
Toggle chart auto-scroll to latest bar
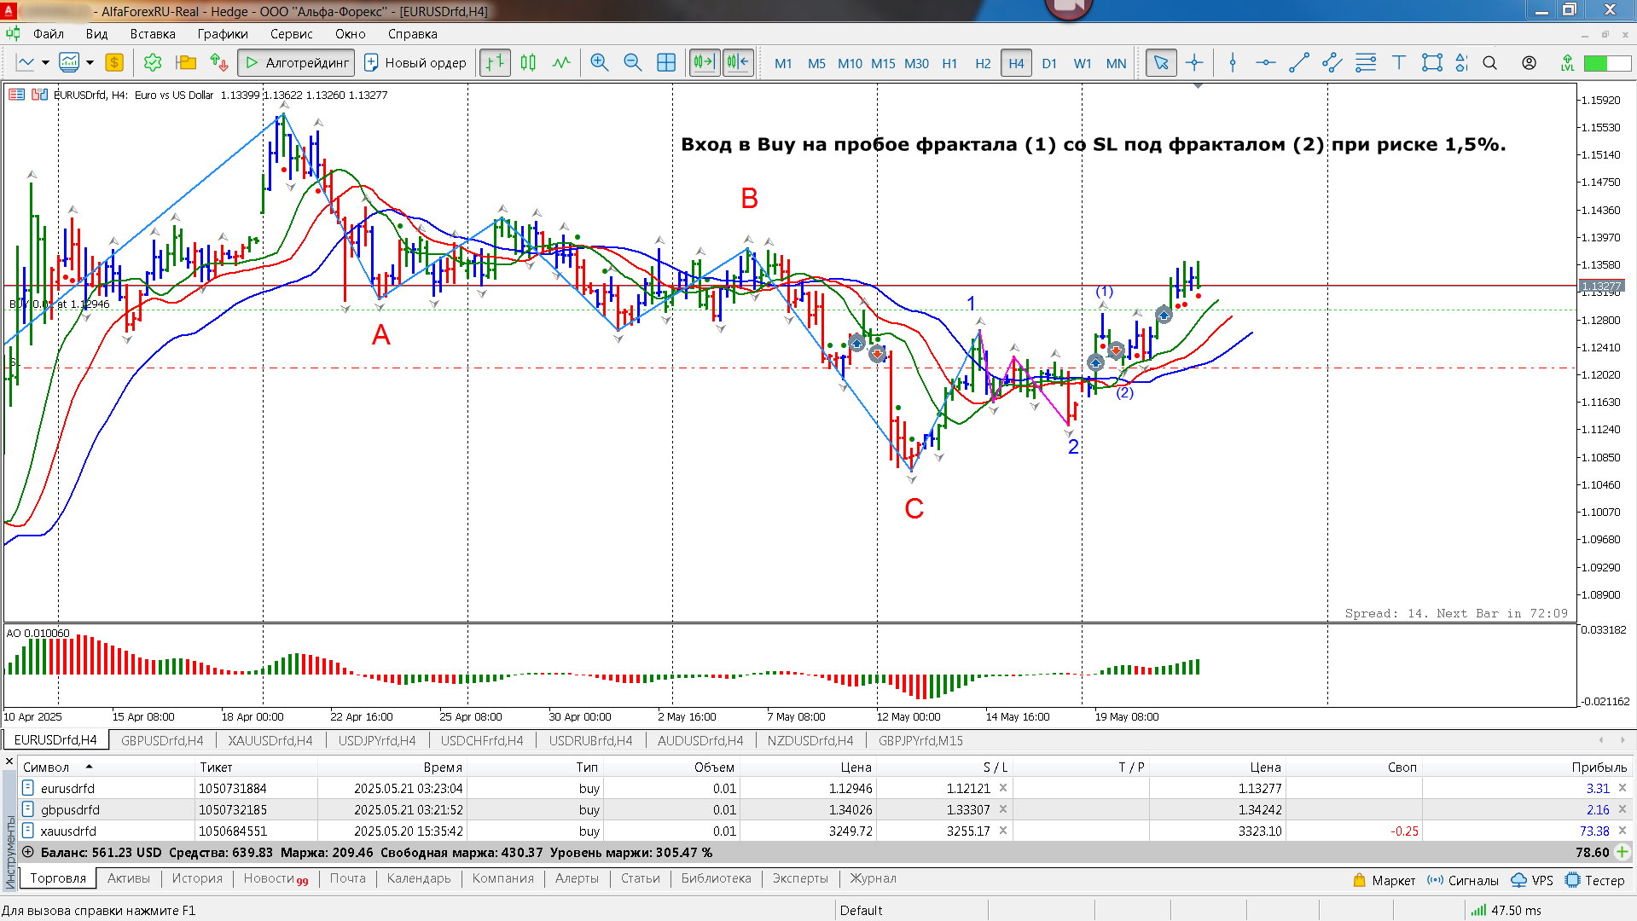pos(704,63)
